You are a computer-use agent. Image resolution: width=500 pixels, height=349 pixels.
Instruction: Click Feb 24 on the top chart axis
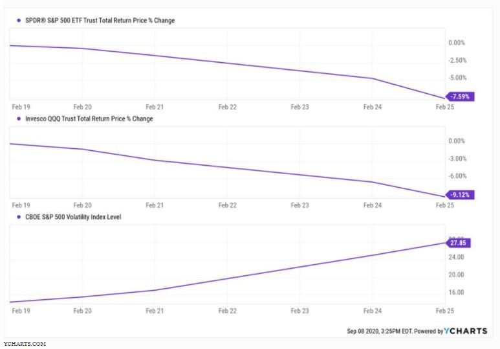click(x=373, y=107)
